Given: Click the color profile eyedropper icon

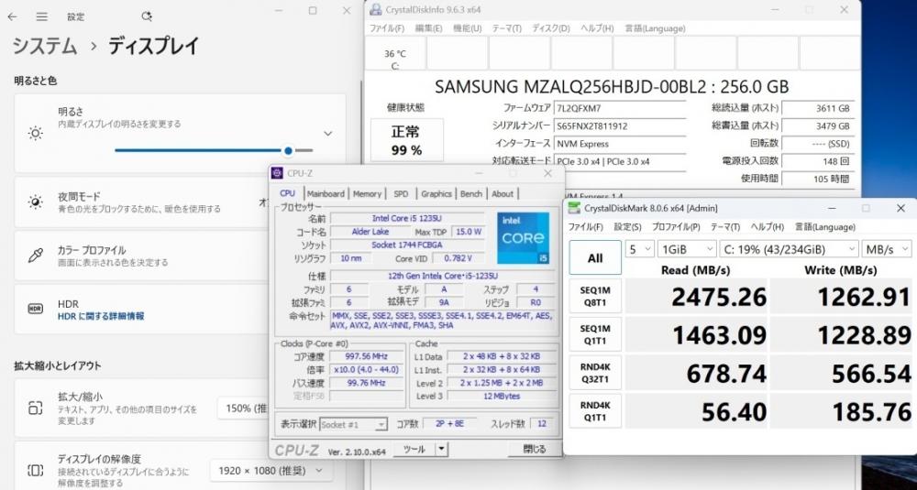Looking at the screenshot, I should (x=35, y=256).
